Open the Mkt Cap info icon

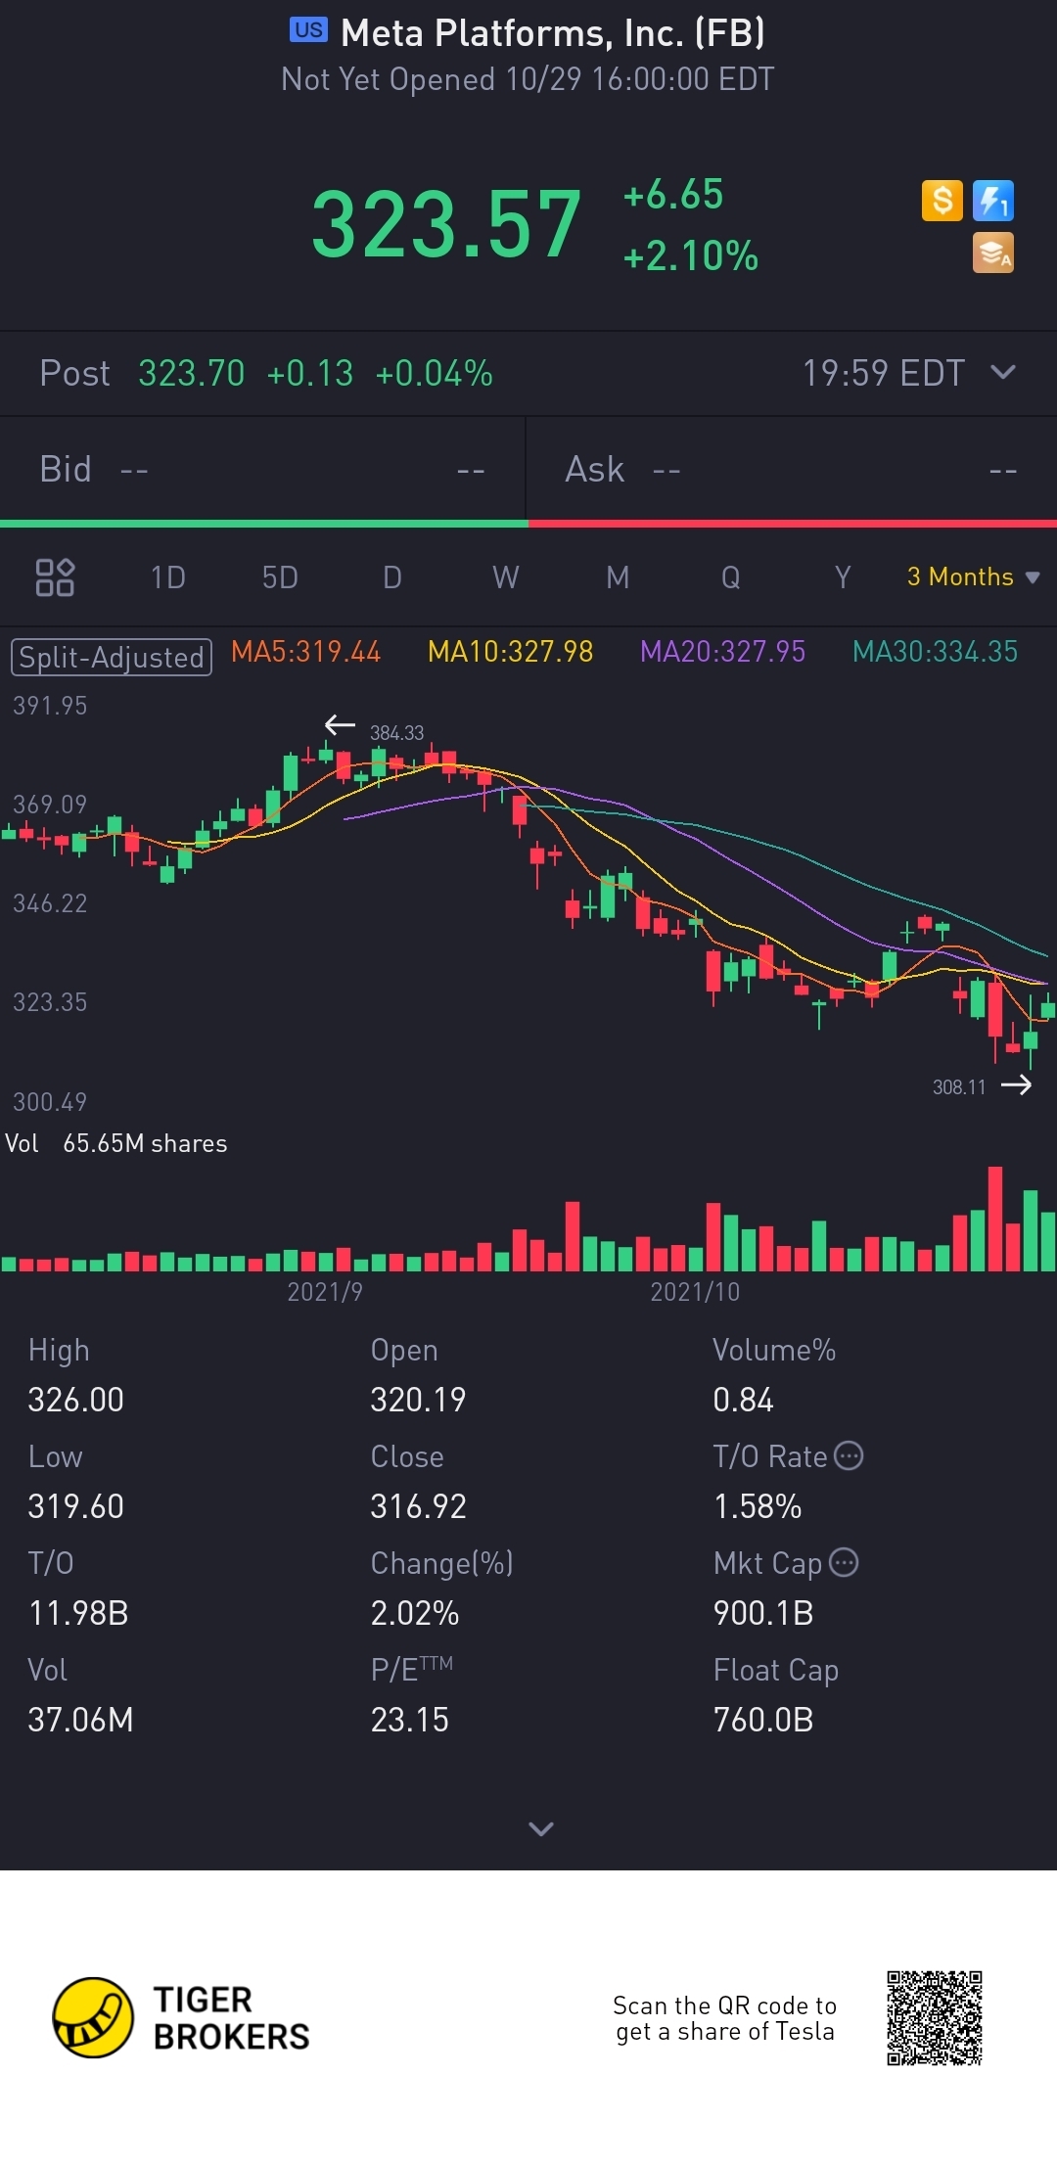point(844,1562)
